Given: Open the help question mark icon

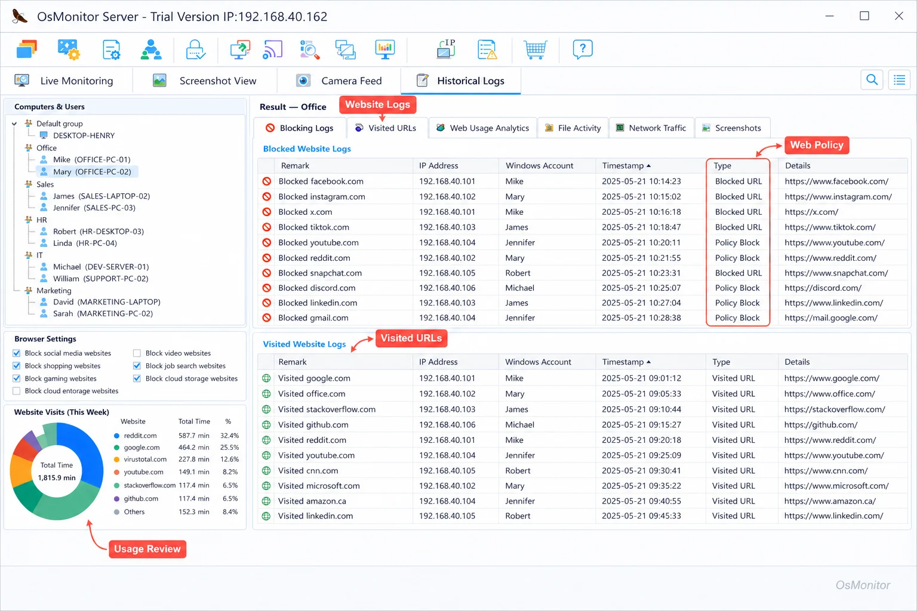Looking at the screenshot, I should coord(583,49).
